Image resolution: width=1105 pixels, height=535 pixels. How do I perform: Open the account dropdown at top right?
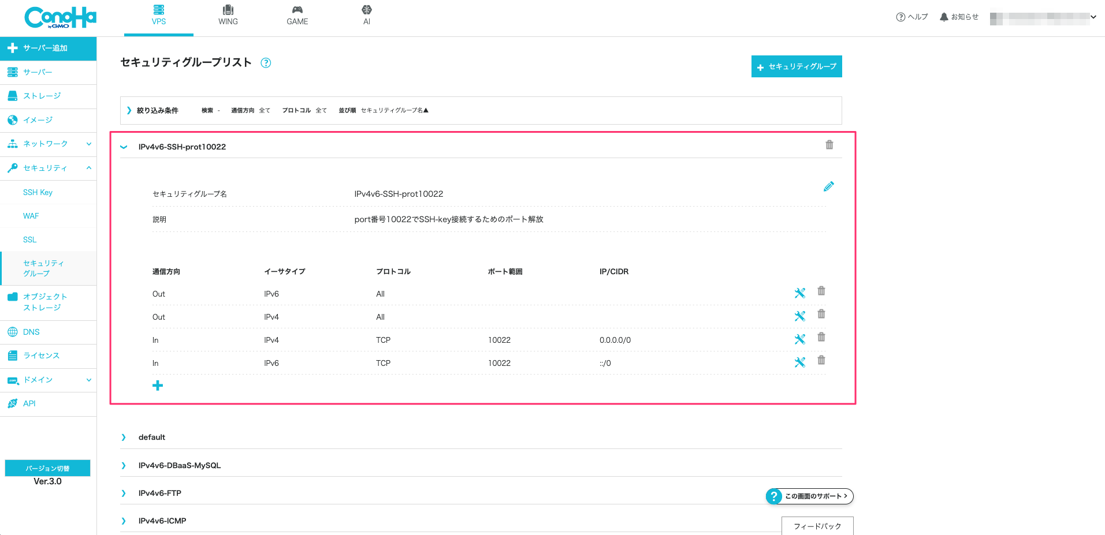(1093, 17)
